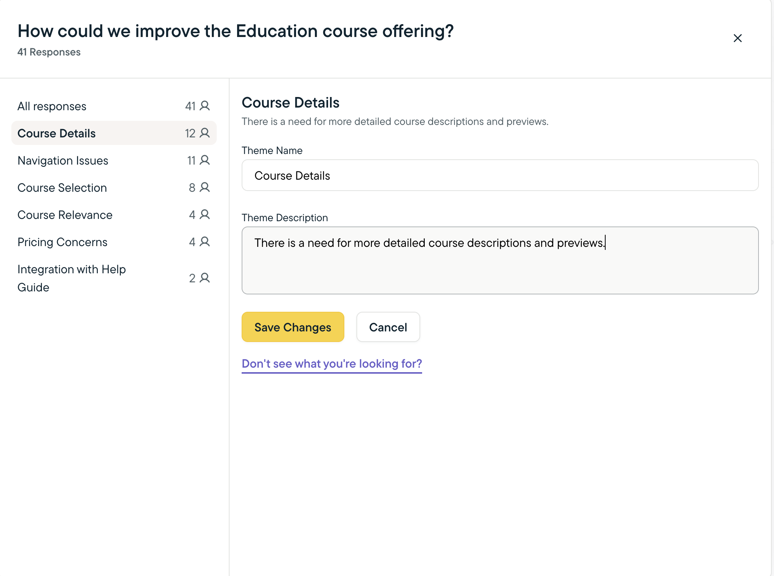Open the Course Selection theme
774x576 pixels.
[x=62, y=188]
